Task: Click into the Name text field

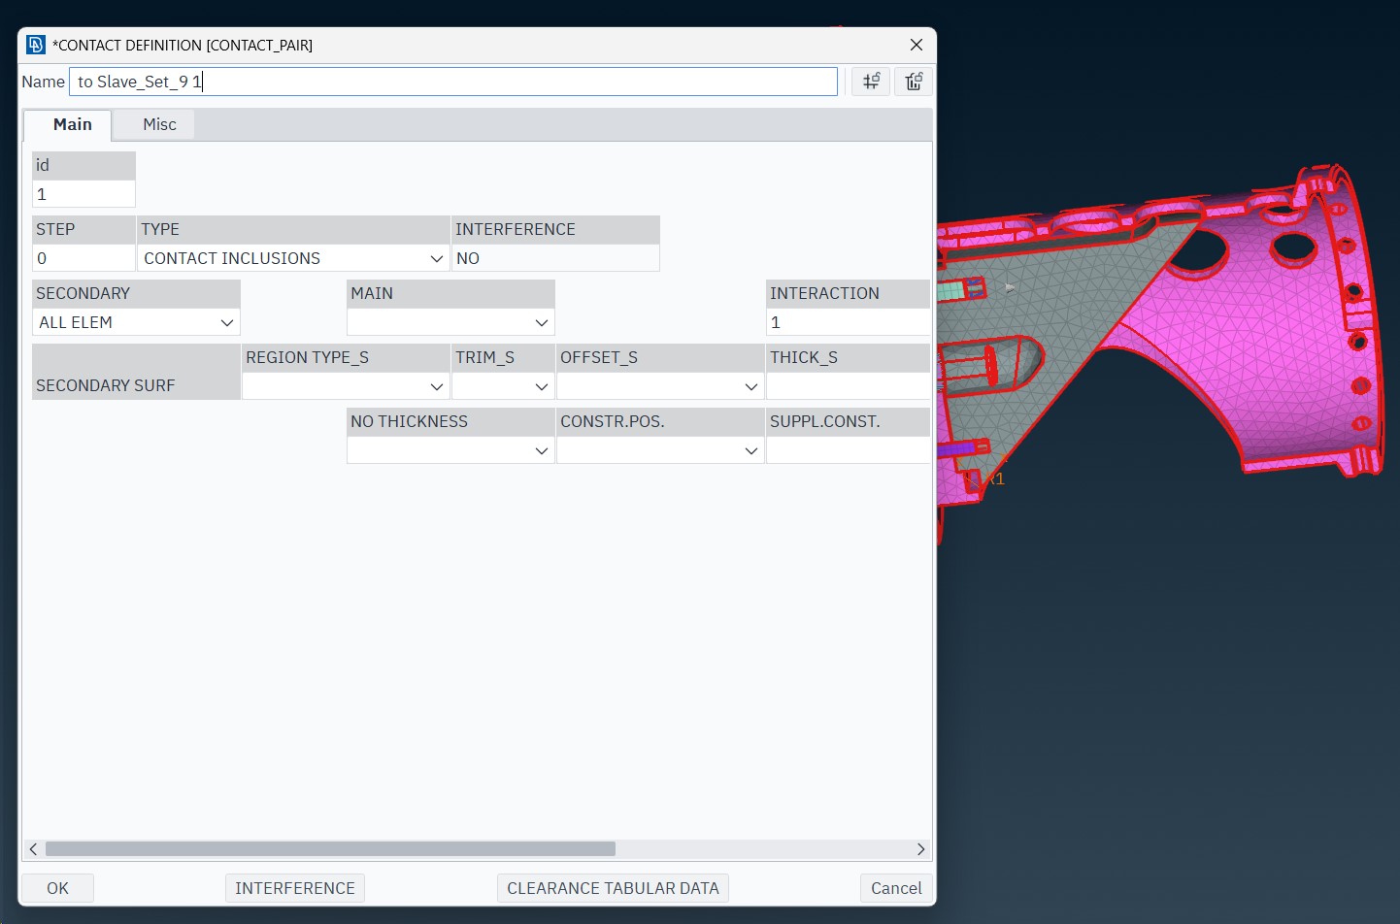Action: click(x=452, y=82)
